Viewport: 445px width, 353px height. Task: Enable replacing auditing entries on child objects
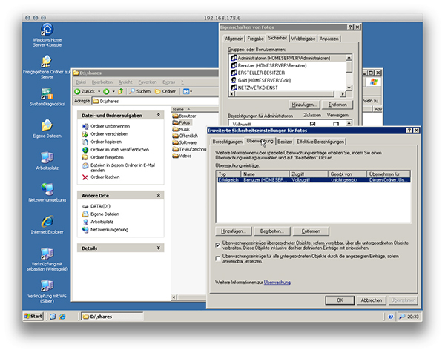pyautogui.click(x=217, y=258)
